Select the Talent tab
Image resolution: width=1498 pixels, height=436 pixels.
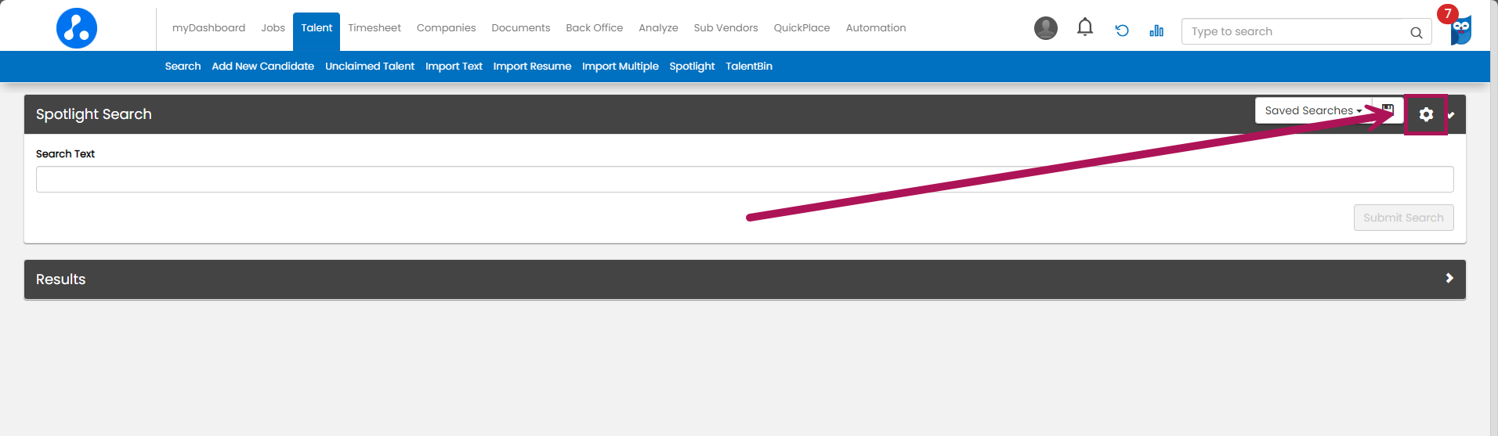317,31
